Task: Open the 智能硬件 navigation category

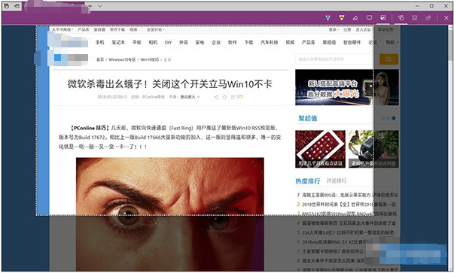Action: [x=352, y=42]
